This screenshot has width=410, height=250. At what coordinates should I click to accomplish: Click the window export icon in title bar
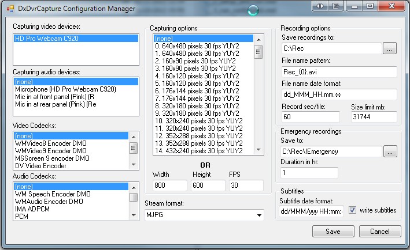point(335,6)
